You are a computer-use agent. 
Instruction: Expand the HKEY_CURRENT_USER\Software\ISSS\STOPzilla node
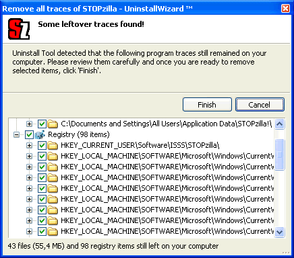[x=29, y=145]
